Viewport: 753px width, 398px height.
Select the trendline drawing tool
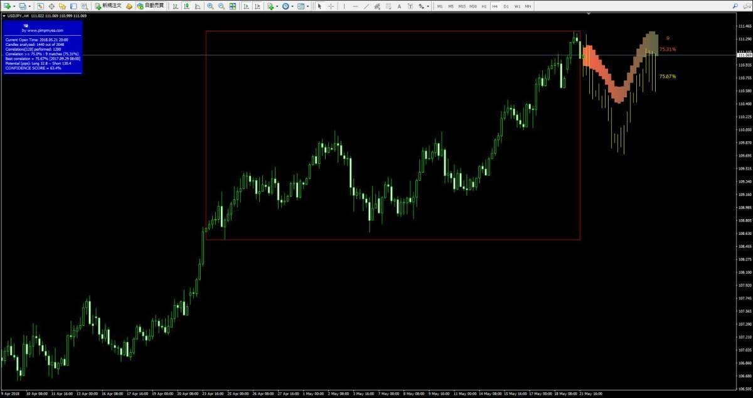(x=366, y=6)
